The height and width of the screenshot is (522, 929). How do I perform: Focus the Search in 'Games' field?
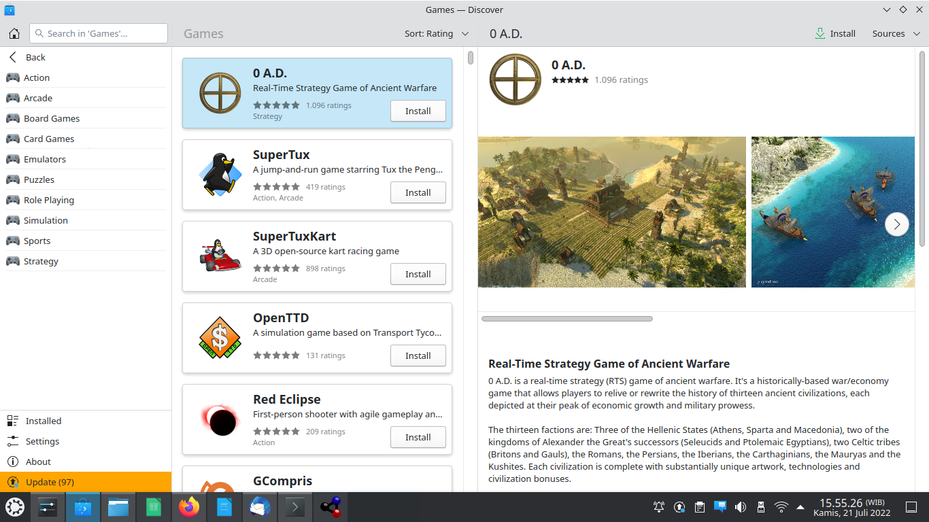[99, 33]
